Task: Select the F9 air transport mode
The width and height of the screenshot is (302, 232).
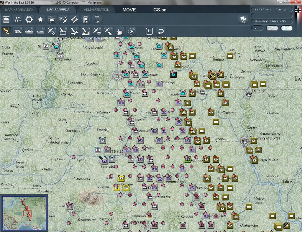Action: click(97, 31)
